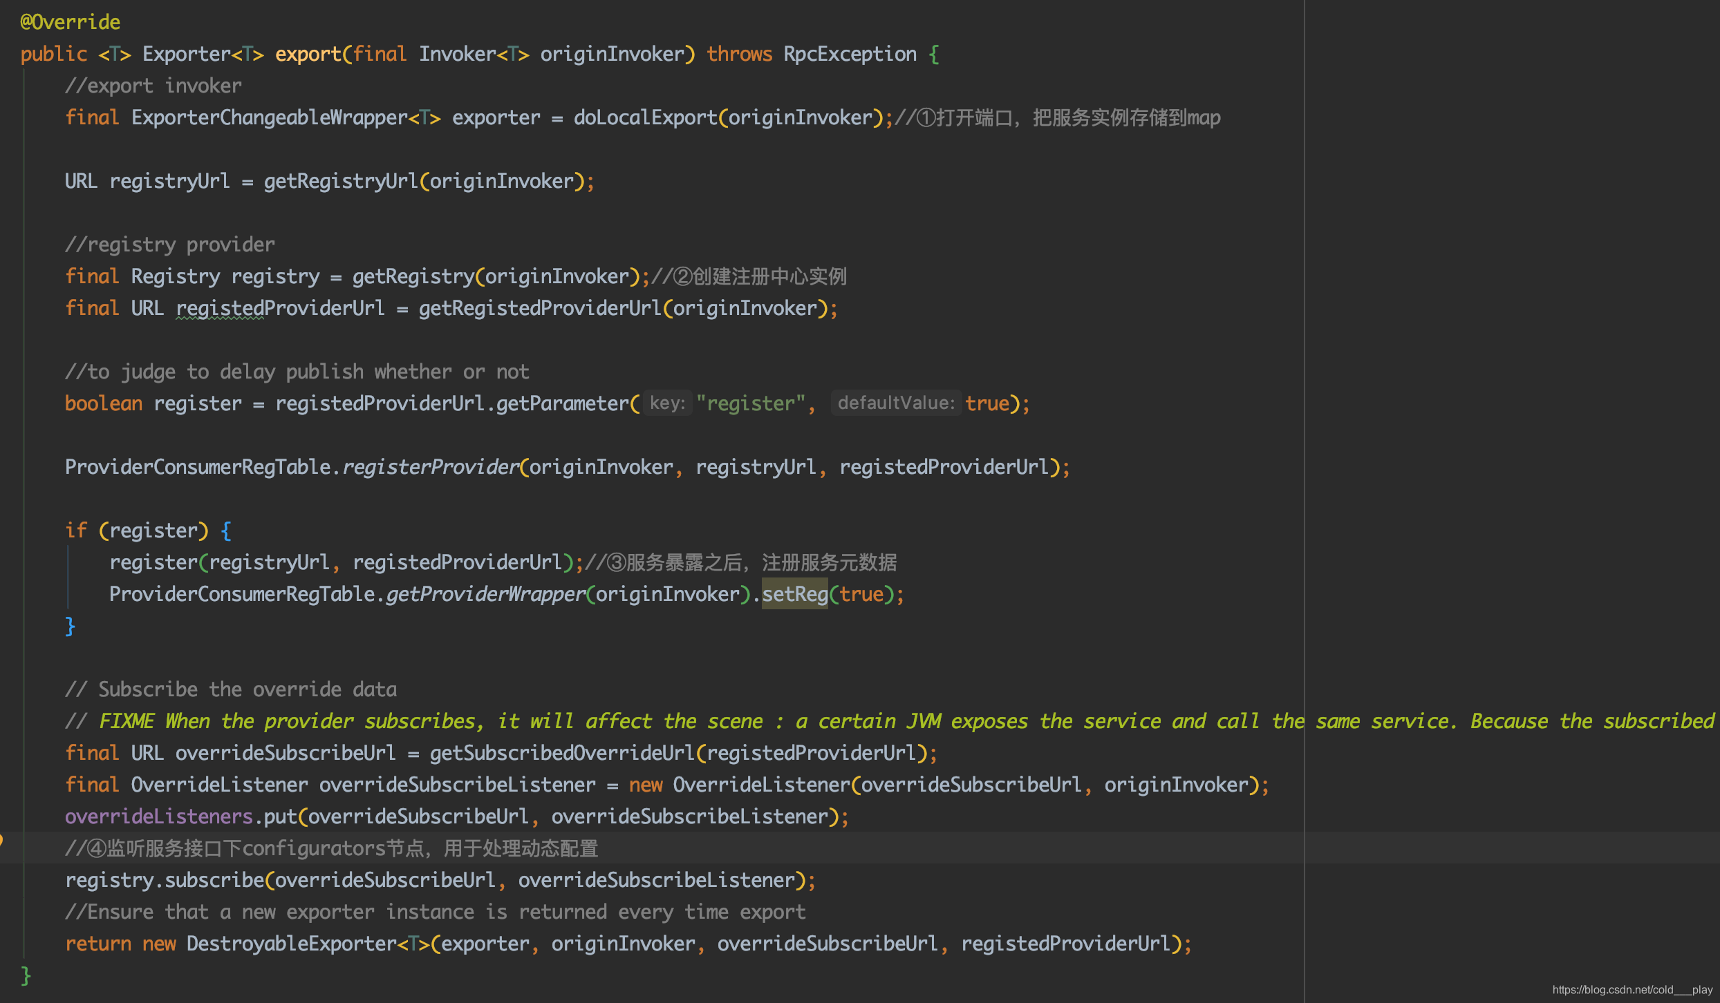Click the '//registry provider' comment
Screen dimensions: 1720x1003
click(170, 245)
